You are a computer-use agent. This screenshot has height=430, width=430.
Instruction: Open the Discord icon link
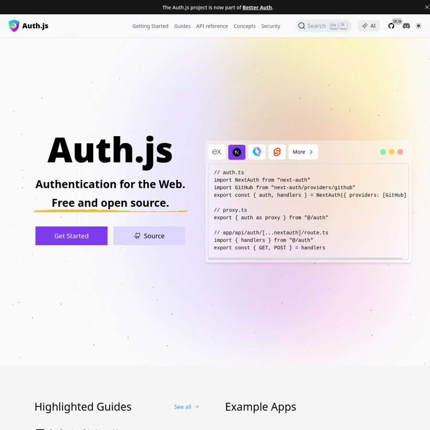[x=406, y=26]
